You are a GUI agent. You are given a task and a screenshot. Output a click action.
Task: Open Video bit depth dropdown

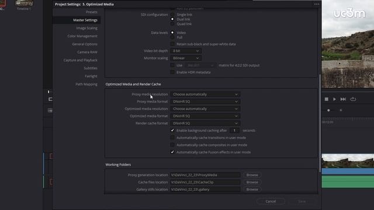(x=186, y=51)
